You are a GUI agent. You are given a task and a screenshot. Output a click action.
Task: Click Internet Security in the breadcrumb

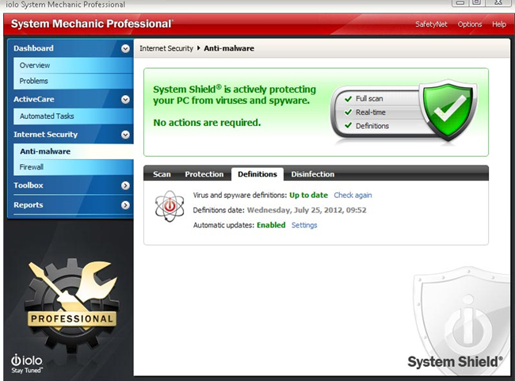(166, 48)
